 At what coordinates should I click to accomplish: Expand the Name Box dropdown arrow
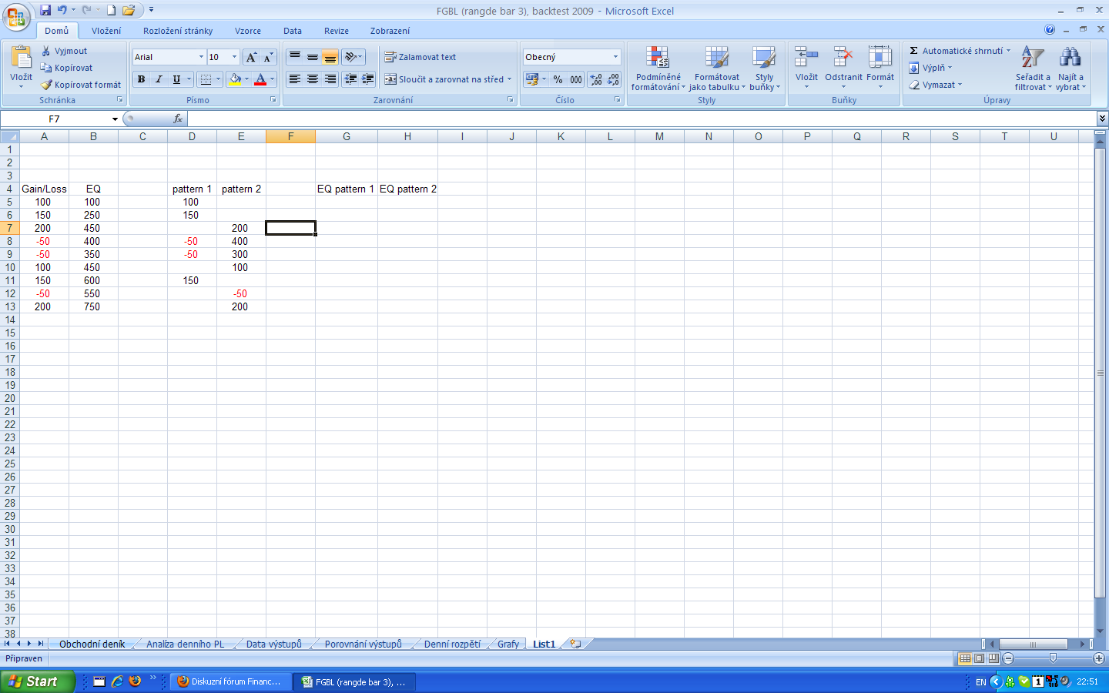pos(115,119)
